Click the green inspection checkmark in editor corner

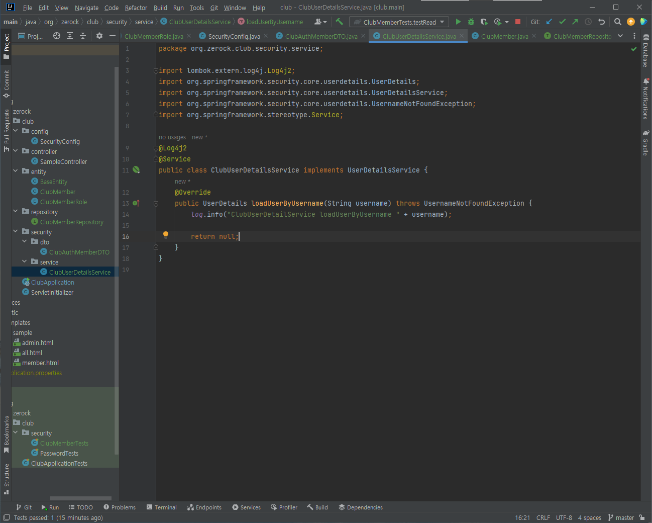coord(634,49)
